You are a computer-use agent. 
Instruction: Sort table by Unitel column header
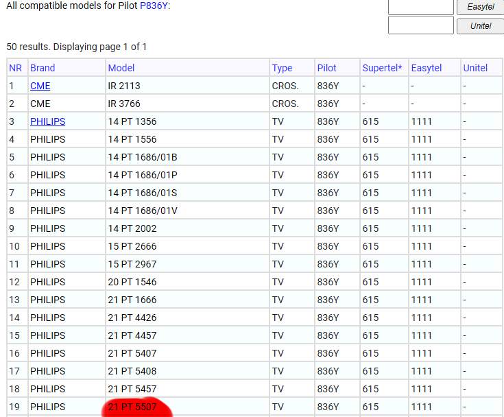pyautogui.click(x=475, y=68)
